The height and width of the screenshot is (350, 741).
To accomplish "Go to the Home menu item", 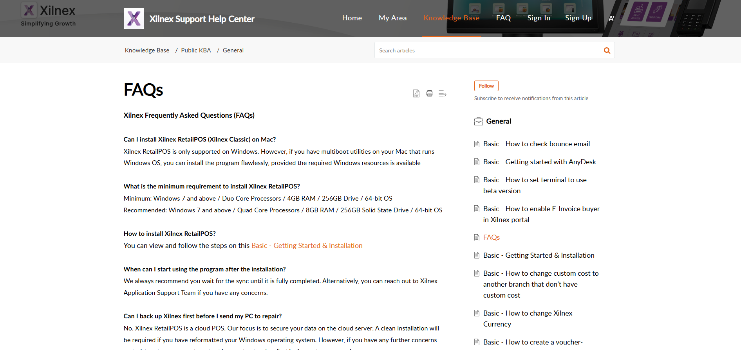I will [x=352, y=18].
